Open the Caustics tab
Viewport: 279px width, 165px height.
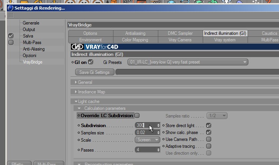(264, 33)
